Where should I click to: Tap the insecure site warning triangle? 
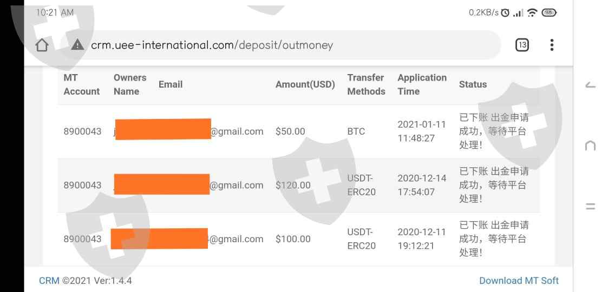(x=77, y=45)
